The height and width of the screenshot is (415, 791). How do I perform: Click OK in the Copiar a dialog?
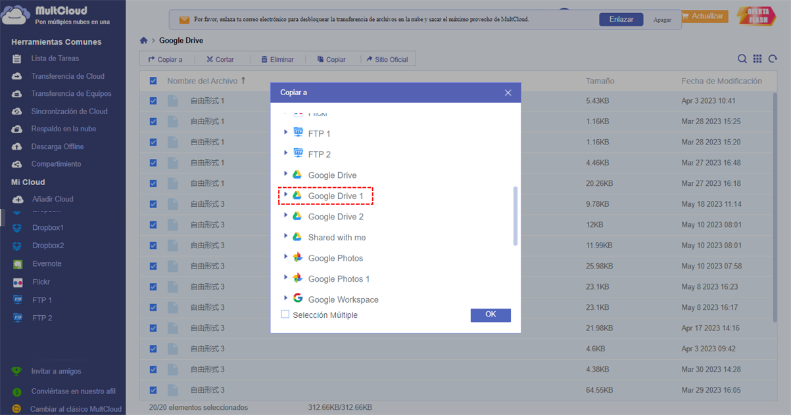pos(491,315)
